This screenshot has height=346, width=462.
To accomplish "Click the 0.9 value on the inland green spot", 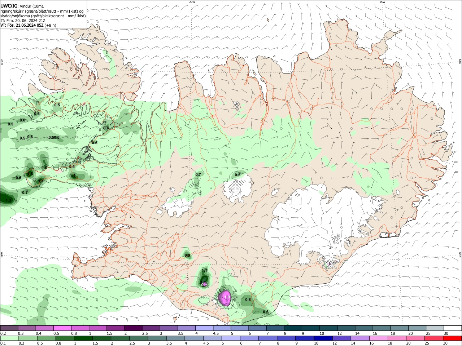I will pos(187,255).
